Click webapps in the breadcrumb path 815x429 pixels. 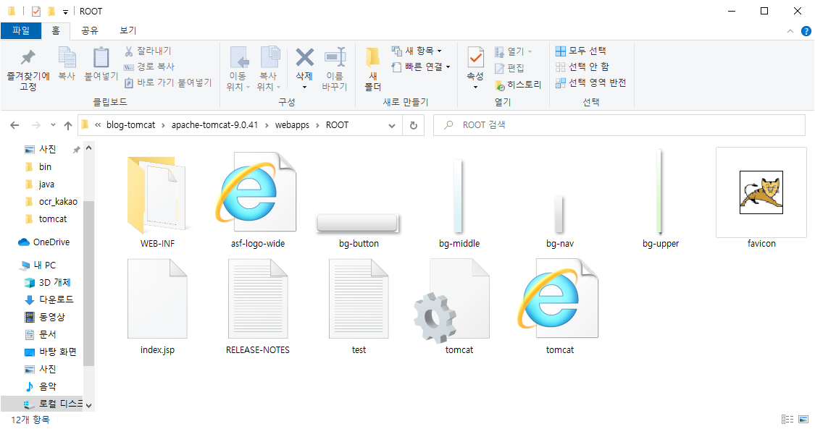click(x=292, y=125)
